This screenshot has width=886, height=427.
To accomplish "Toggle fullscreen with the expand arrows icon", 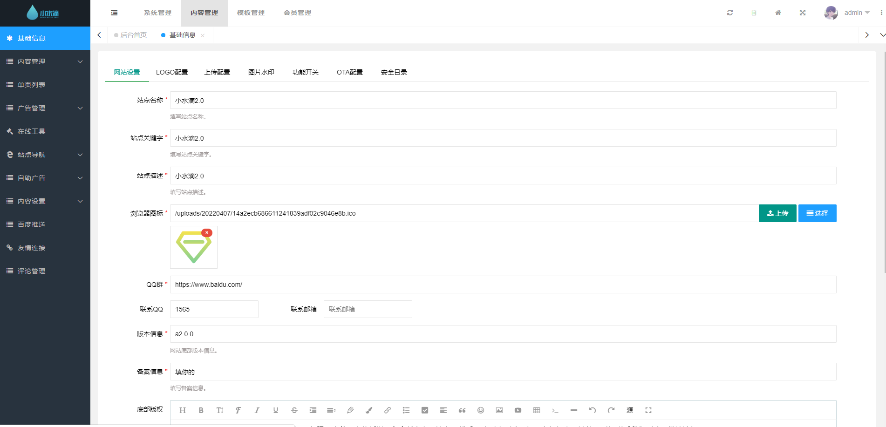I will [802, 13].
